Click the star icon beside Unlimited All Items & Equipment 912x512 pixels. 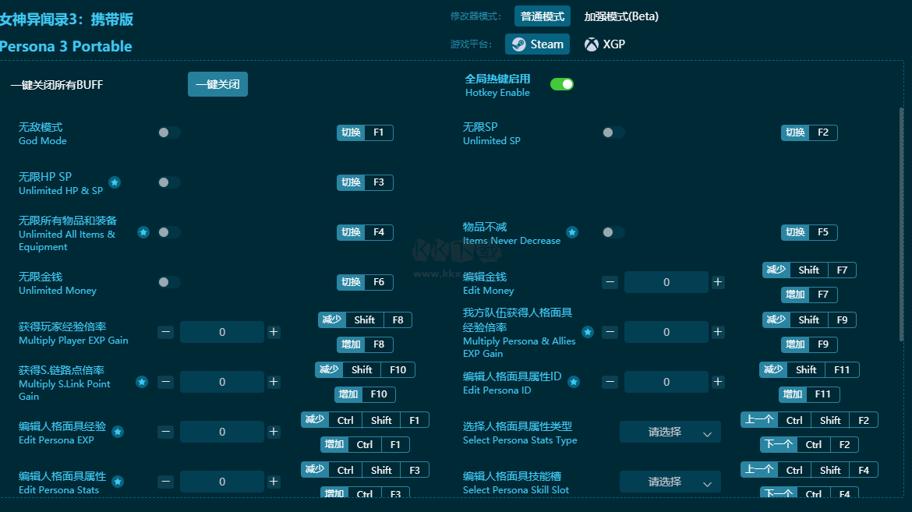143,232
